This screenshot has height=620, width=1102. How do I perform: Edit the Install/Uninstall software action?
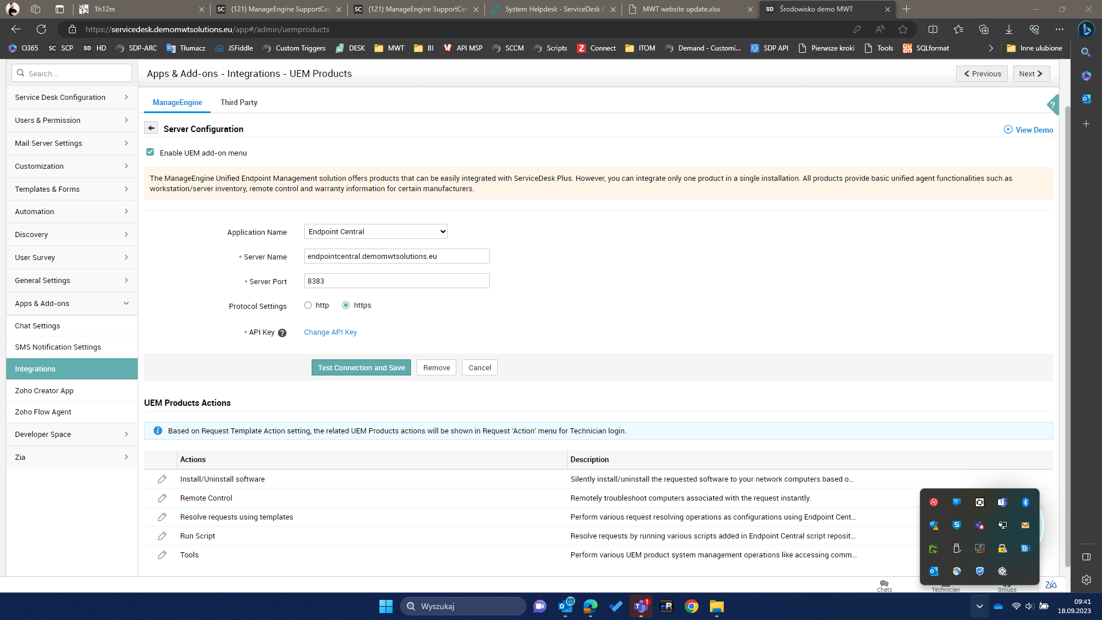(x=162, y=479)
